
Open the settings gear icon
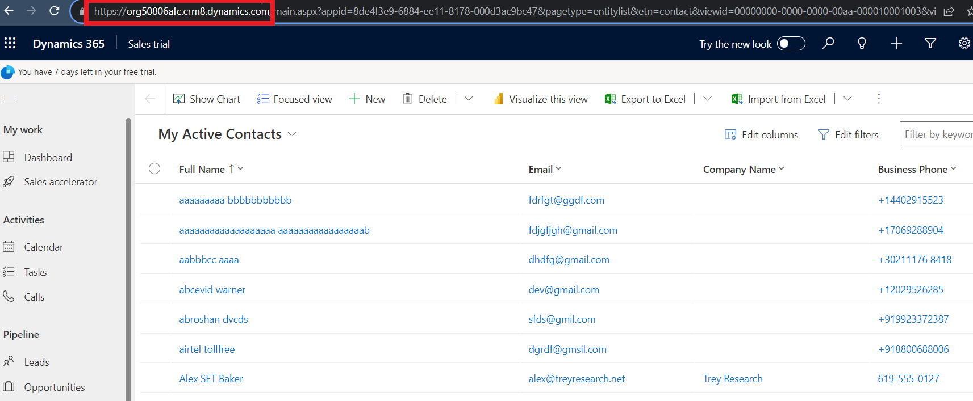tap(964, 43)
